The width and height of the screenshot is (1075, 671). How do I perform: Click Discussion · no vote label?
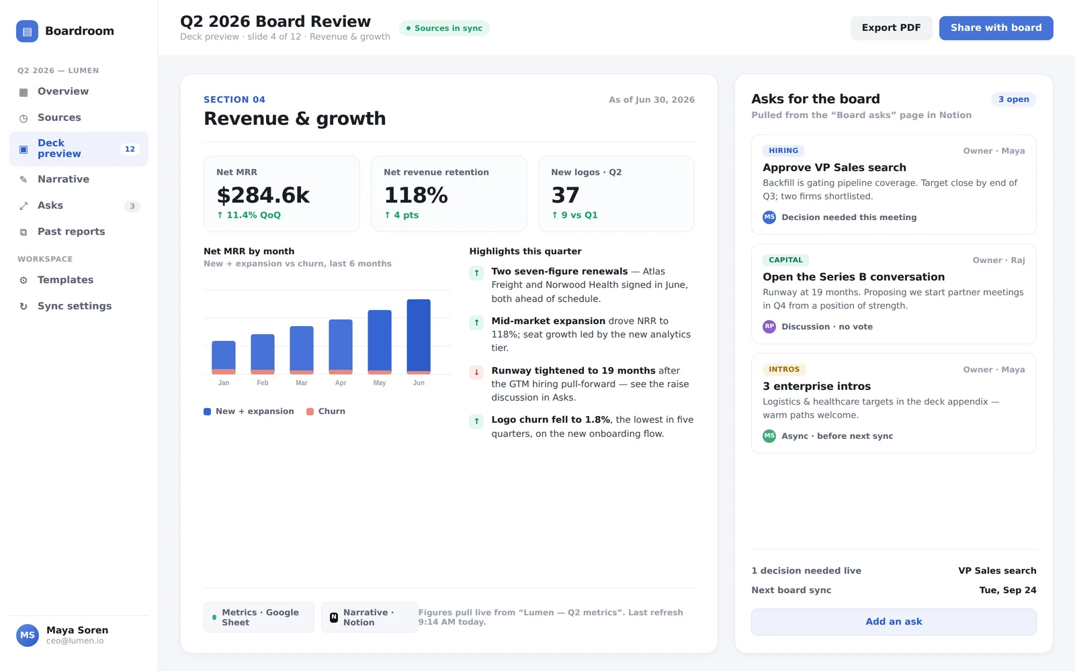pos(827,327)
